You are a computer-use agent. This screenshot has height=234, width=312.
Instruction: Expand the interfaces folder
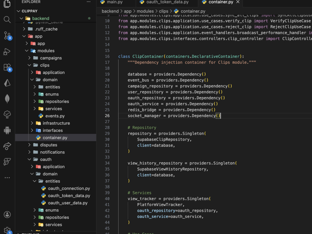click(32, 130)
